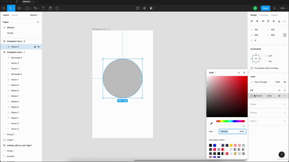Click the Edit object icon in toolbar
The width and height of the screenshot is (289, 162).
pos(138,8)
